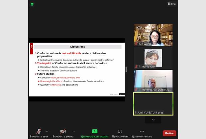
Task: Click muted mic icon on Jue Wang tile
Action: (x=136, y=44)
